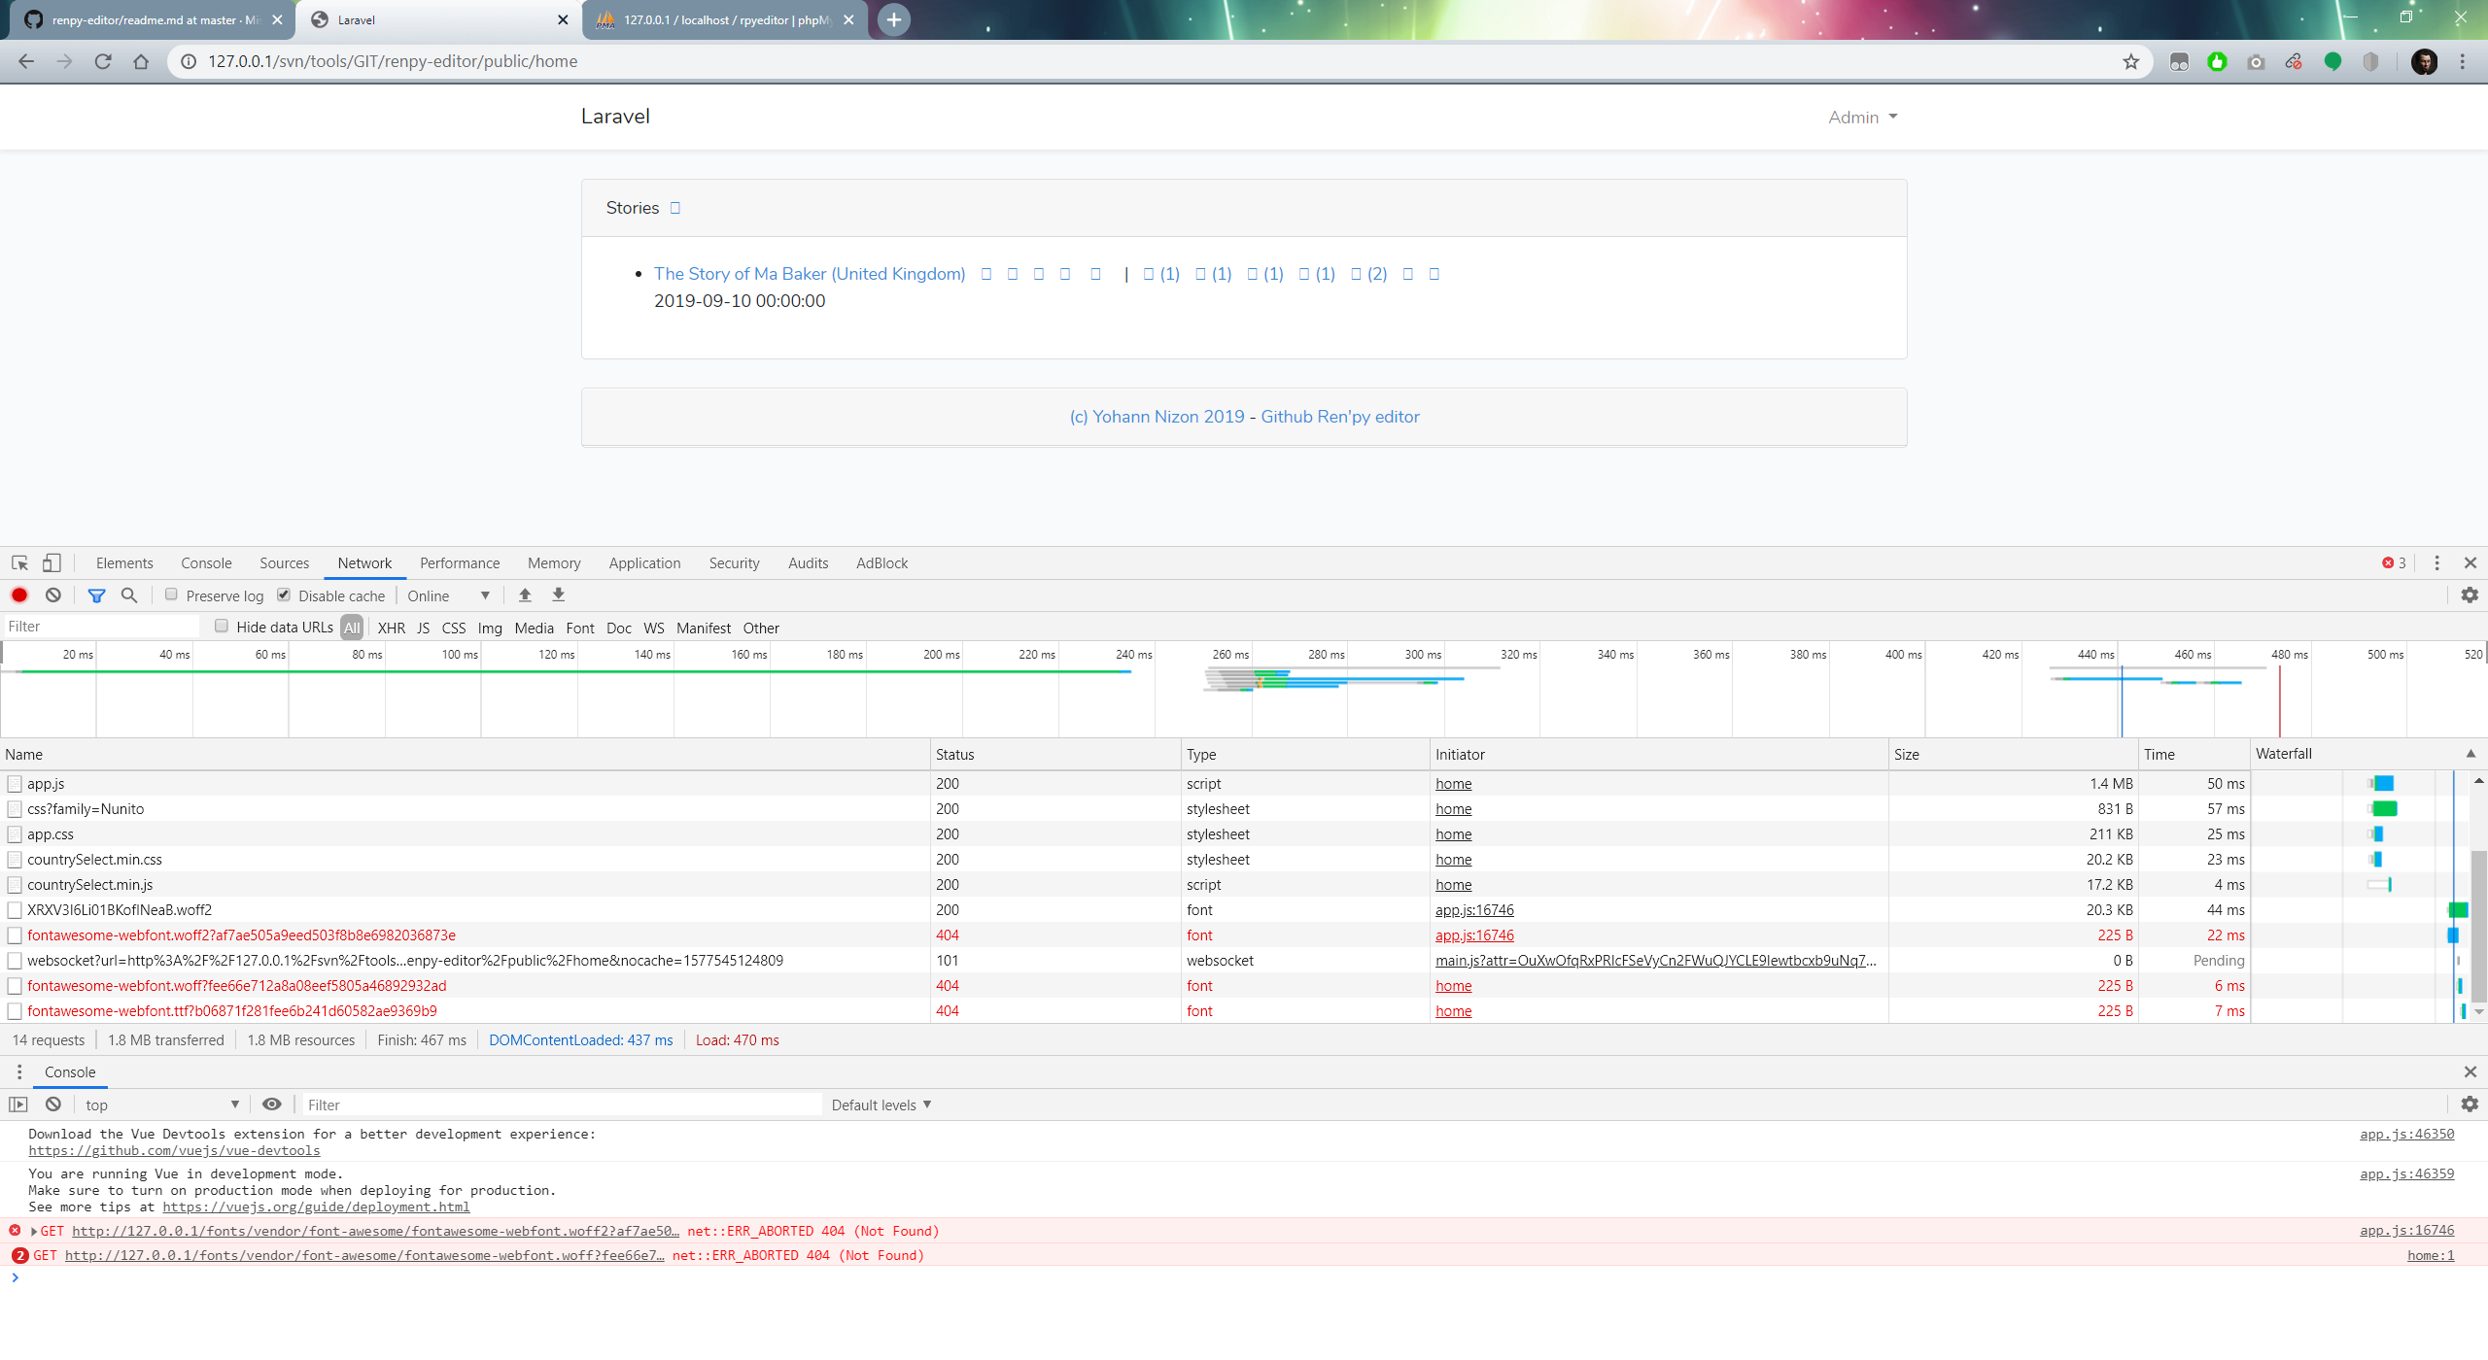Image resolution: width=2488 pixels, height=1360 pixels.
Task: Clear the network log
Action: pos(53,595)
